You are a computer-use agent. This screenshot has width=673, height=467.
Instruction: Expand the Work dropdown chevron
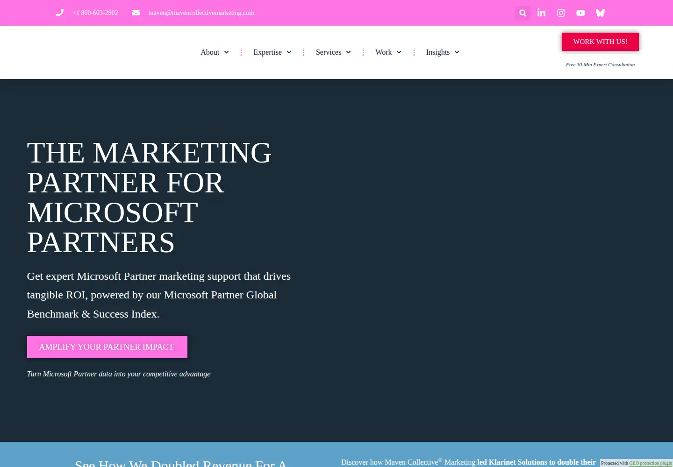pyautogui.click(x=399, y=52)
